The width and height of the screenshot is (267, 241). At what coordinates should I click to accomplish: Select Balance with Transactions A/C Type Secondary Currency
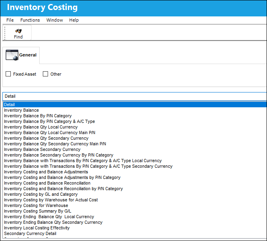[135, 167]
